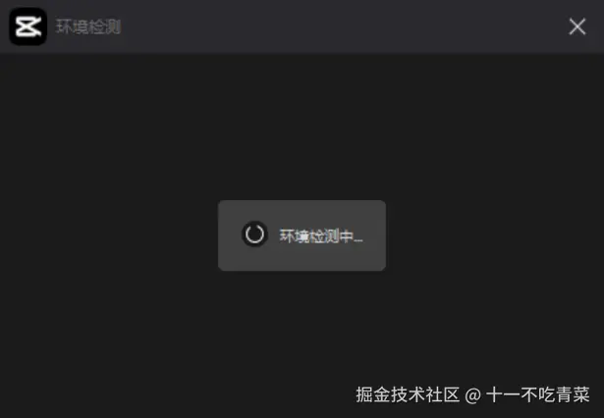Image resolution: width=604 pixels, height=418 pixels.
Task: Click the 中 character in the loading message
Action: click(347, 235)
